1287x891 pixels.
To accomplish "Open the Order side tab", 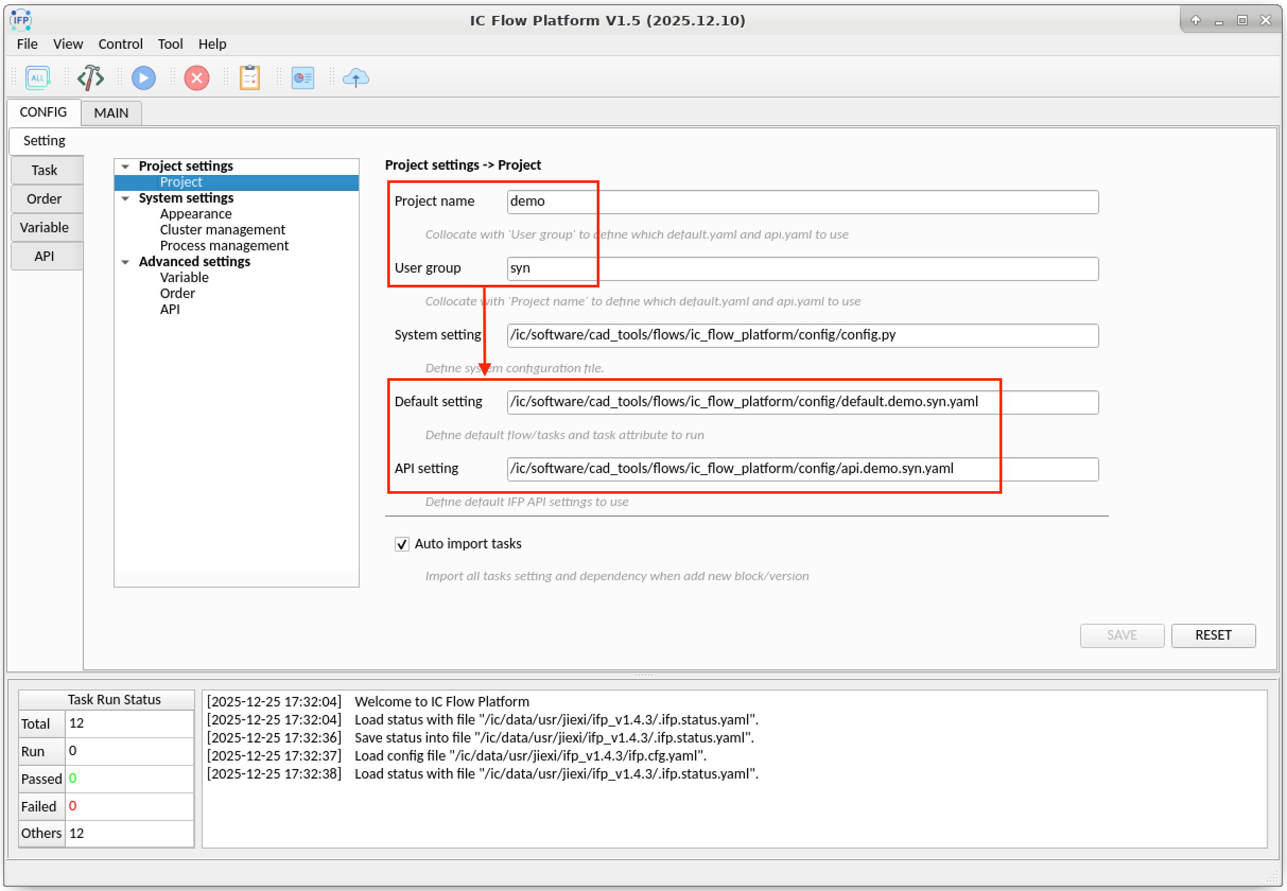I will (45, 199).
